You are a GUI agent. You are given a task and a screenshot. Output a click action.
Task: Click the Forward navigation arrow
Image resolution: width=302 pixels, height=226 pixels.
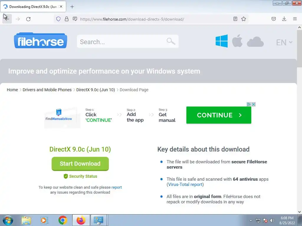18,19
